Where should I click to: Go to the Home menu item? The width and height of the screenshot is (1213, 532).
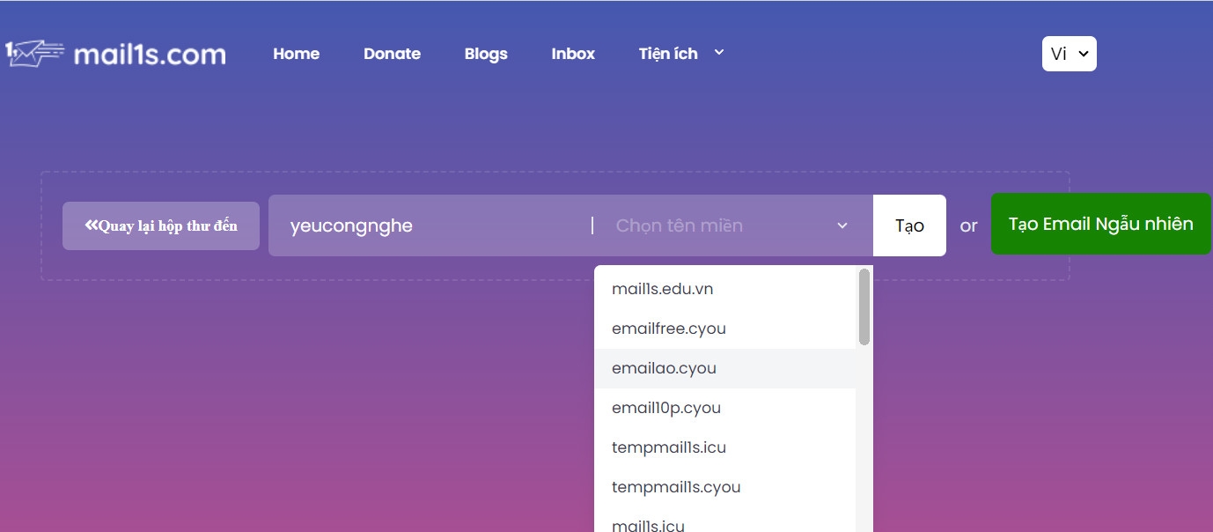click(x=296, y=53)
